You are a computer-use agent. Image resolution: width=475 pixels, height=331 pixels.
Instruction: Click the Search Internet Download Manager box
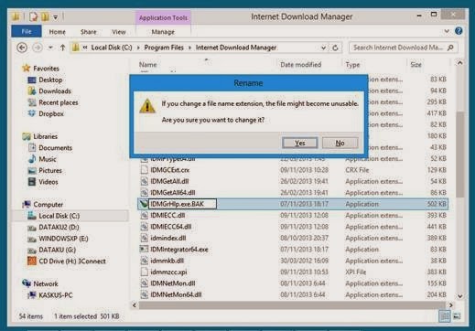[403, 48]
